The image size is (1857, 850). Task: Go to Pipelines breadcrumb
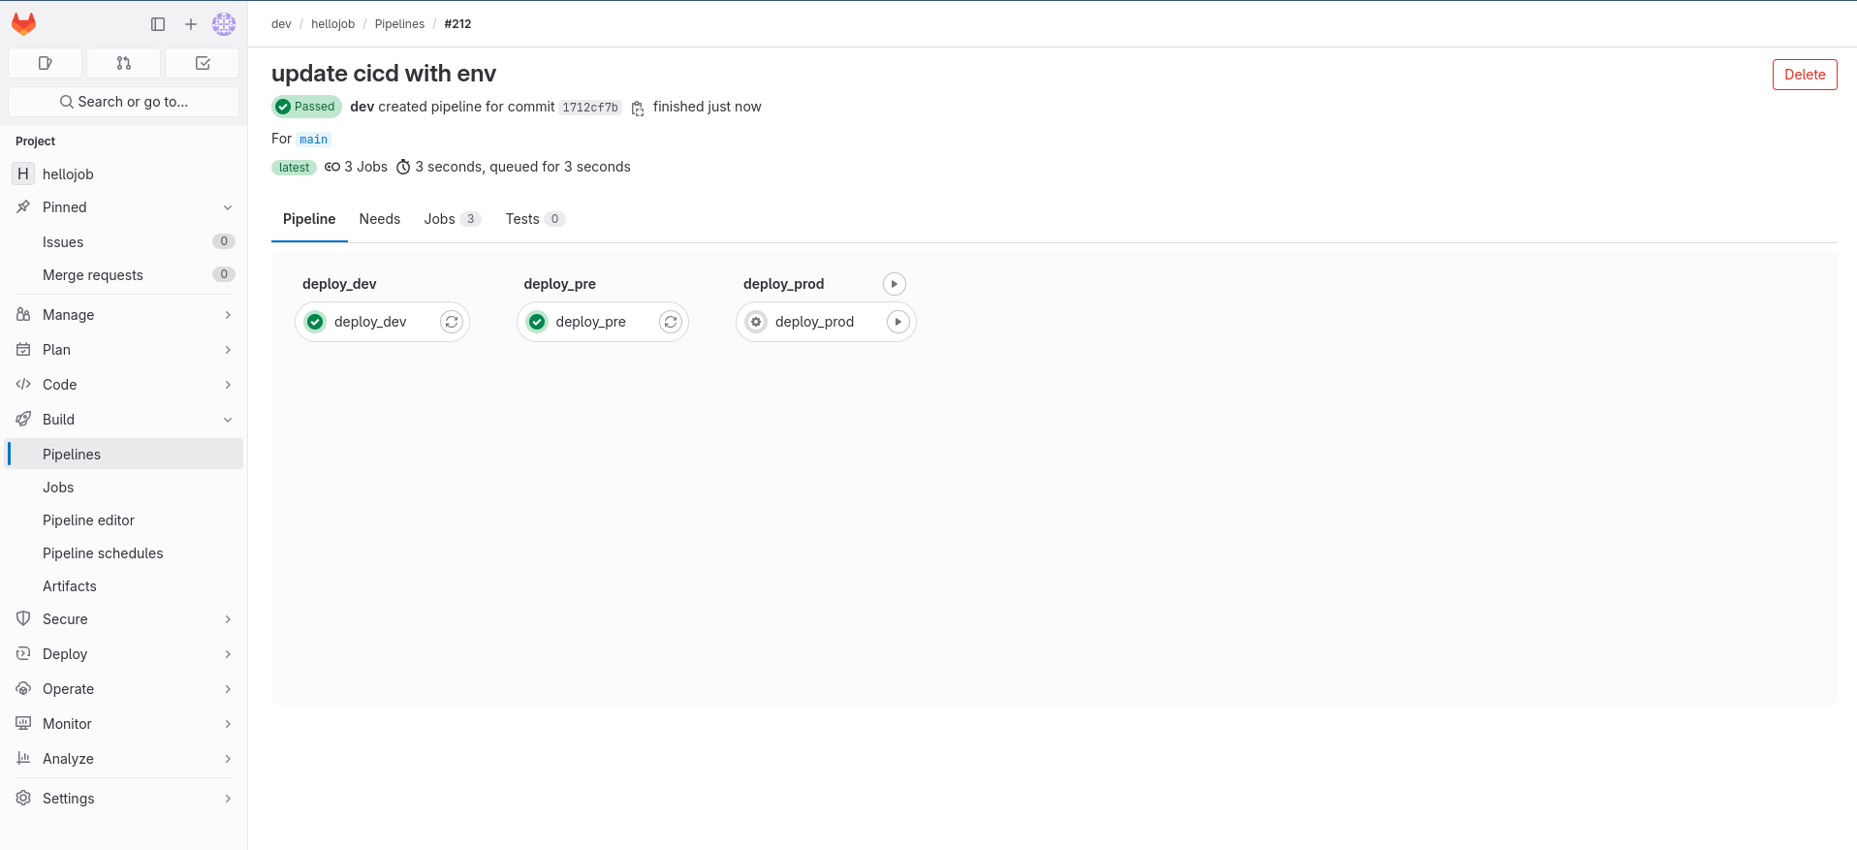pos(399,24)
